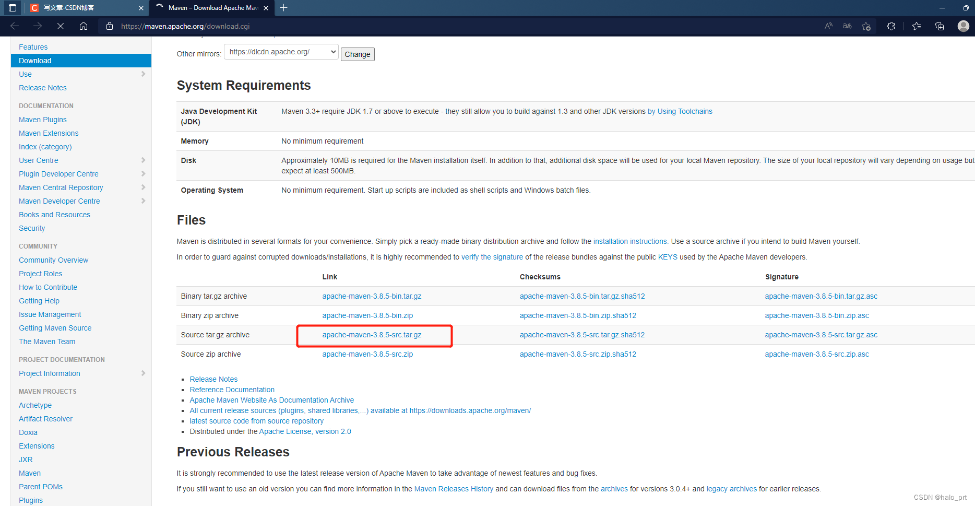The height and width of the screenshot is (506, 975).
Task: Open Apache Maven Website As Documentation Archive
Action: [x=271, y=400]
